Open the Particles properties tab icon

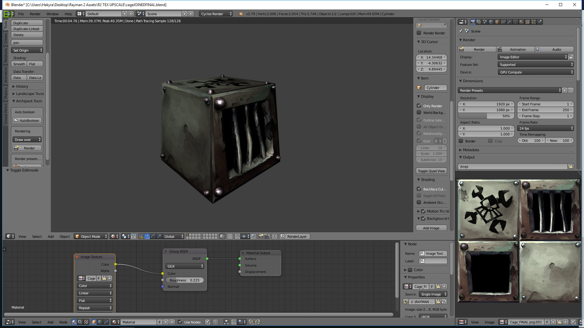coord(534,22)
